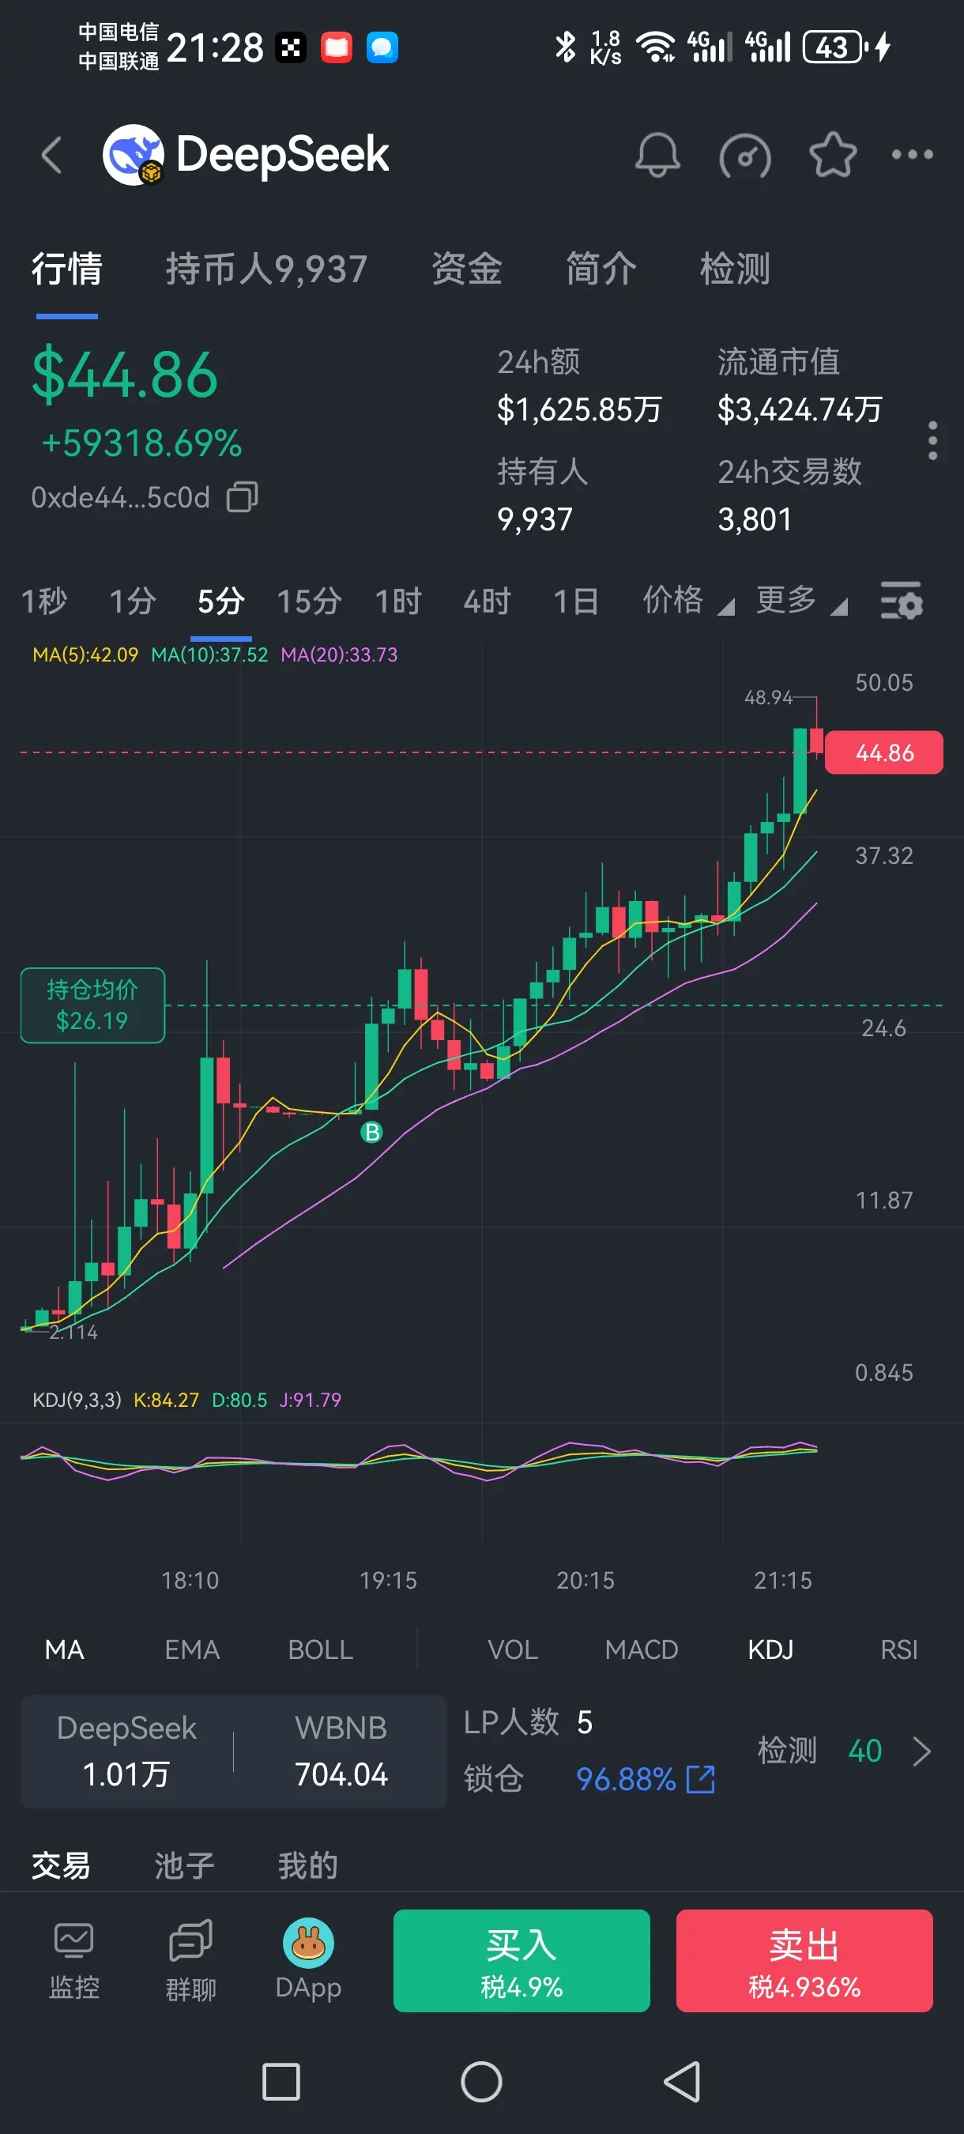Tap +59318.69% change text

141,443
